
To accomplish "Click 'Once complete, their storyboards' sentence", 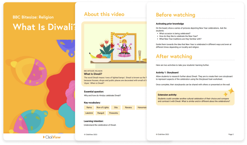I will (193, 84).
